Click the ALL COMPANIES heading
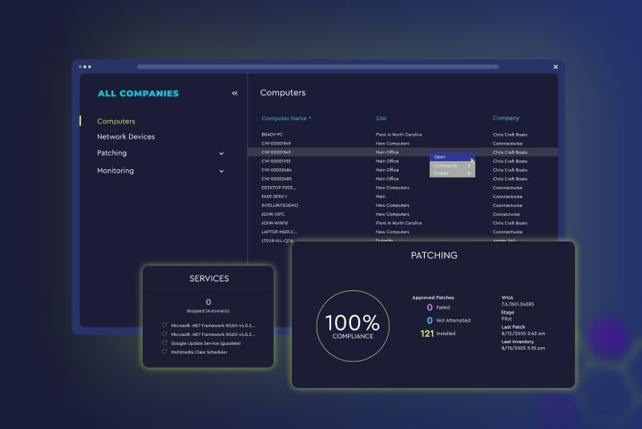This screenshot has width=642, height=429. 138,94
